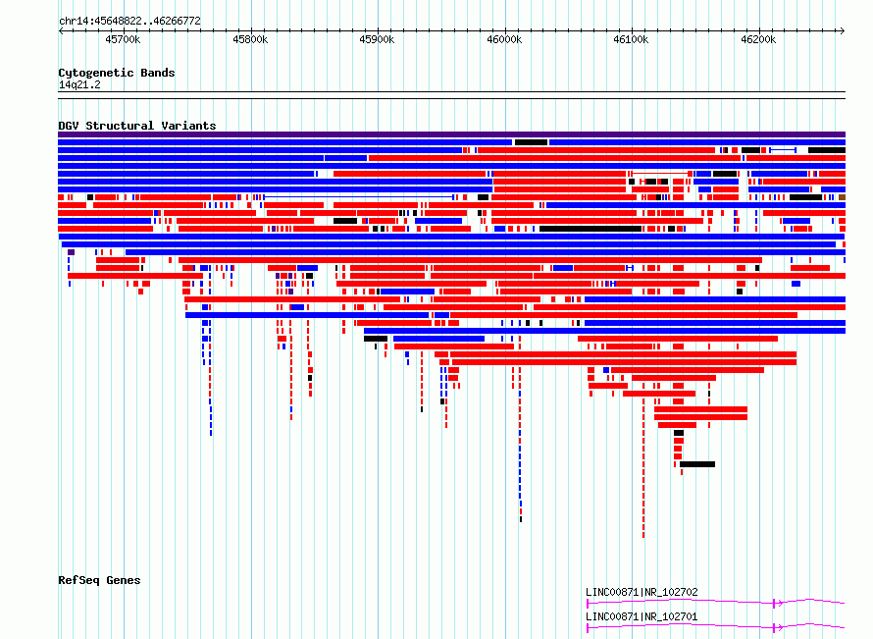
Task: Click the 46000k ruler label
Action: [x=504, y=39]
